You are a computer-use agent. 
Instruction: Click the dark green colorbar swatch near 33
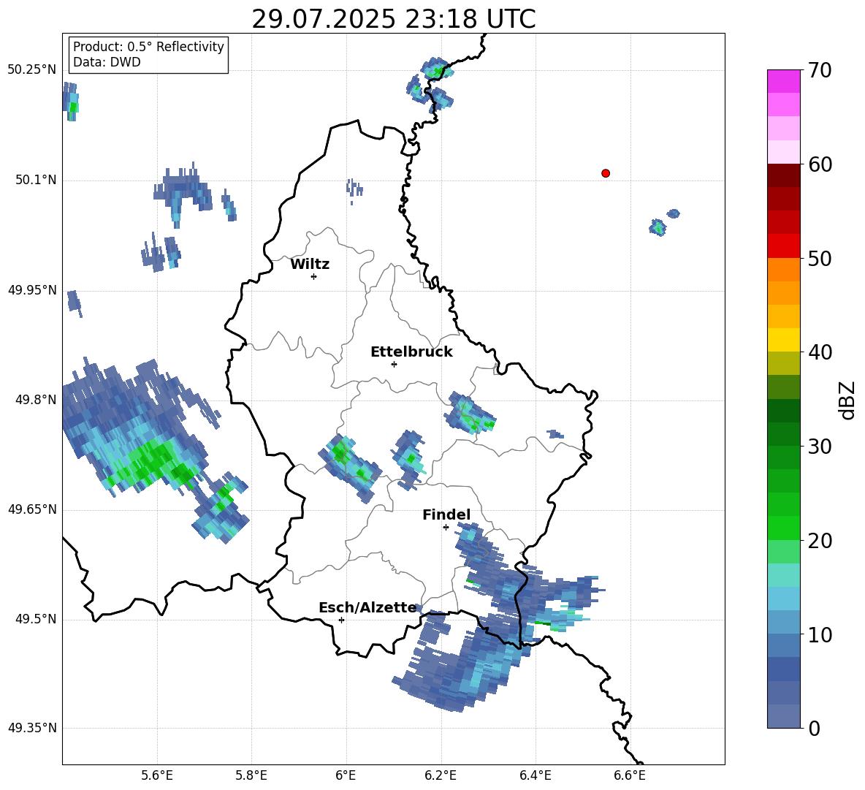pyautogui.click(x=783, y=411)
